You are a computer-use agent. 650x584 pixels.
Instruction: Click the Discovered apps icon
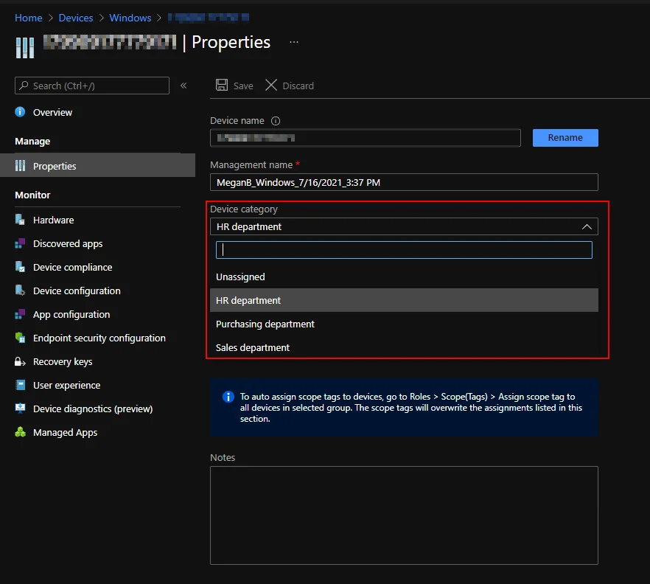(20, 243)
